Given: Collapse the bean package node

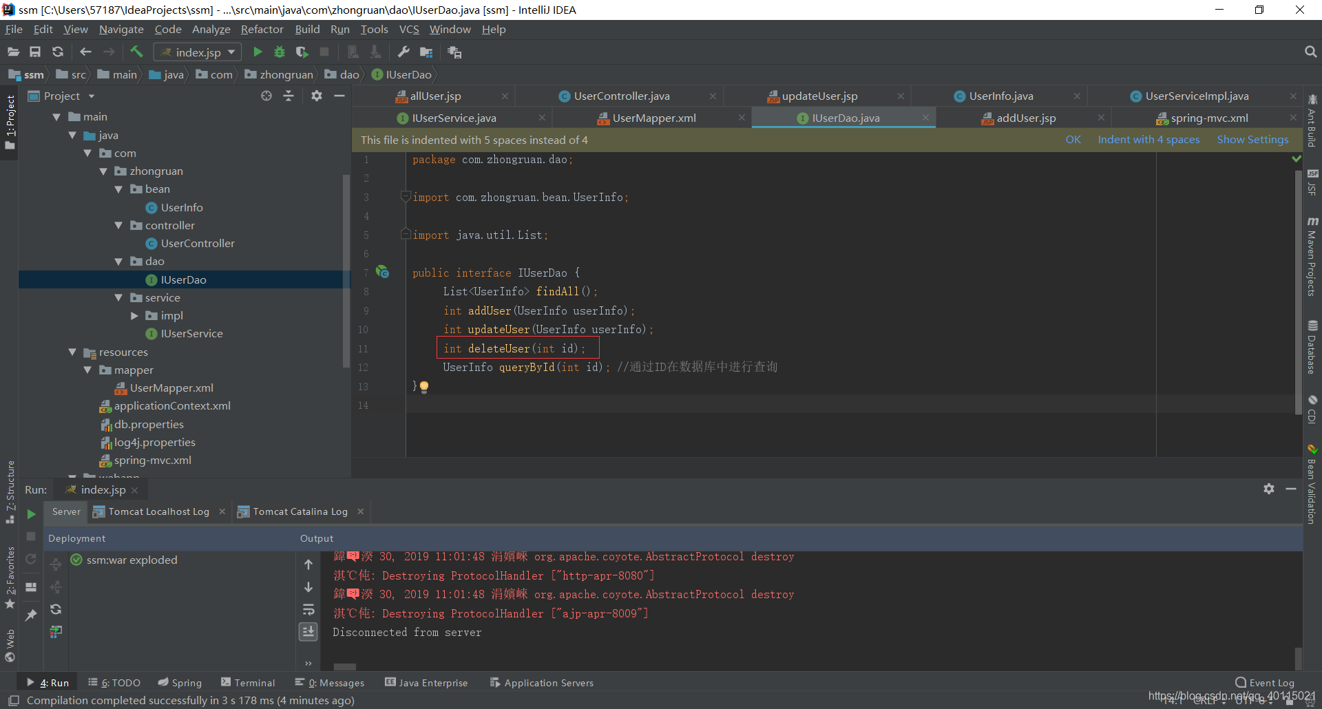Looking at the screenshot, I should (x=118, y=189).
